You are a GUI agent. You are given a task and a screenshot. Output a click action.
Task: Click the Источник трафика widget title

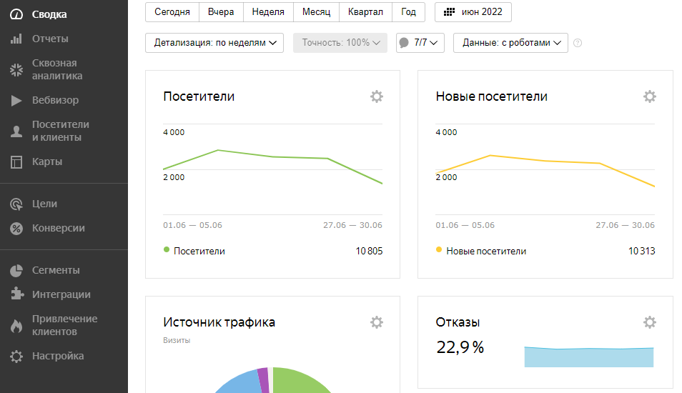point(219,322)
